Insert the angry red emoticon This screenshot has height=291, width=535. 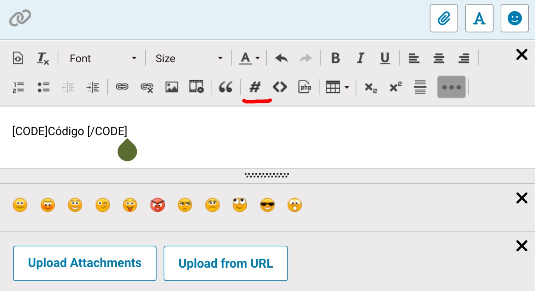158,205
